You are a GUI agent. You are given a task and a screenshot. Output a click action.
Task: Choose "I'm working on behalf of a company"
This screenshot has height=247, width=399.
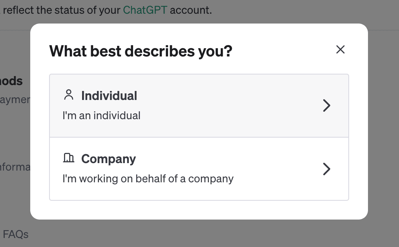(x=148, y=179)
